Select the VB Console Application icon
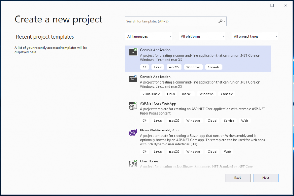This screenshot has width=294, height=196. coord(133,79)
